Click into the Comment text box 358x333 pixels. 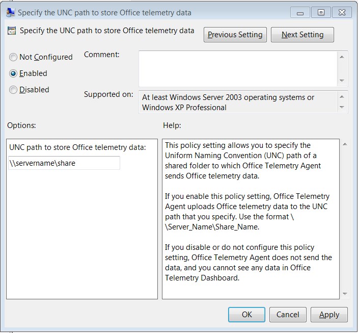[x=238, y=69]
